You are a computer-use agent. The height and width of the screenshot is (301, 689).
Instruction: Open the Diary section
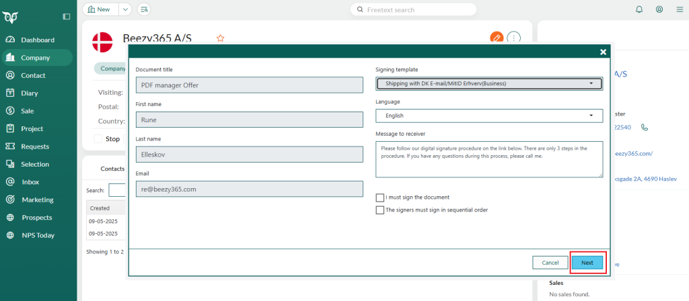pos(38,93)
